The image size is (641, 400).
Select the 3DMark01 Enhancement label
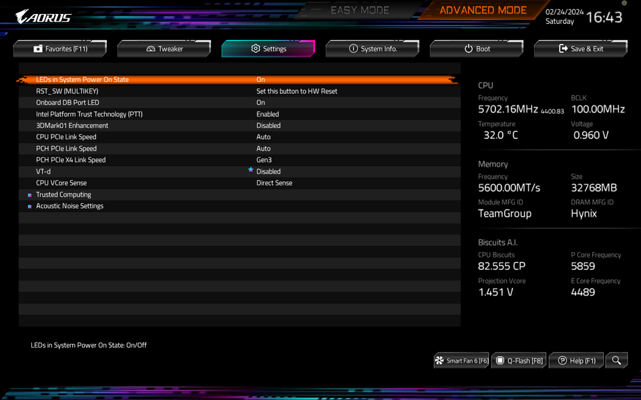72,126
